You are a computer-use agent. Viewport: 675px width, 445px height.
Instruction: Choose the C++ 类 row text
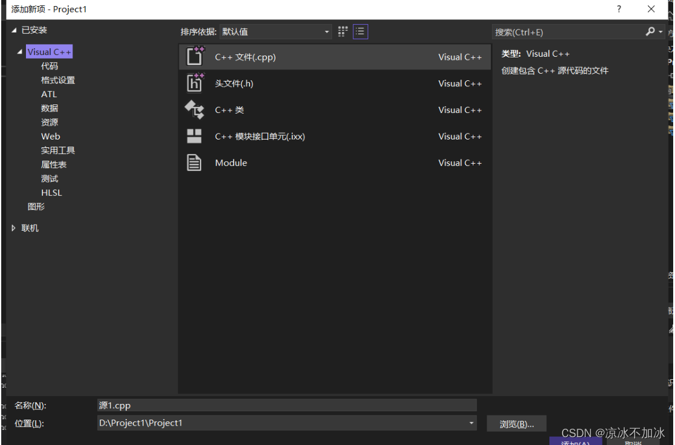click(x=229, y=110)
